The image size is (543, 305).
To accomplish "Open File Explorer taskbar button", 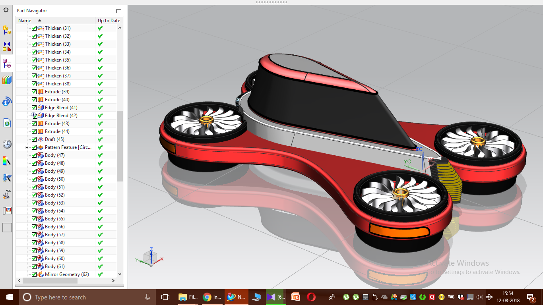I will (188, 297).
